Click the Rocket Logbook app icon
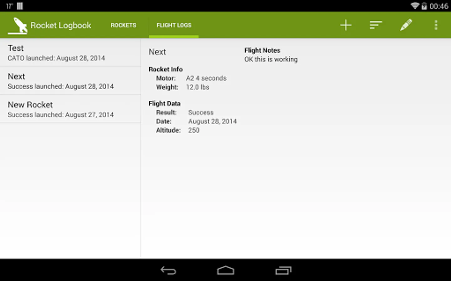Screen dimensions: 451x281 tap(18, 25)
